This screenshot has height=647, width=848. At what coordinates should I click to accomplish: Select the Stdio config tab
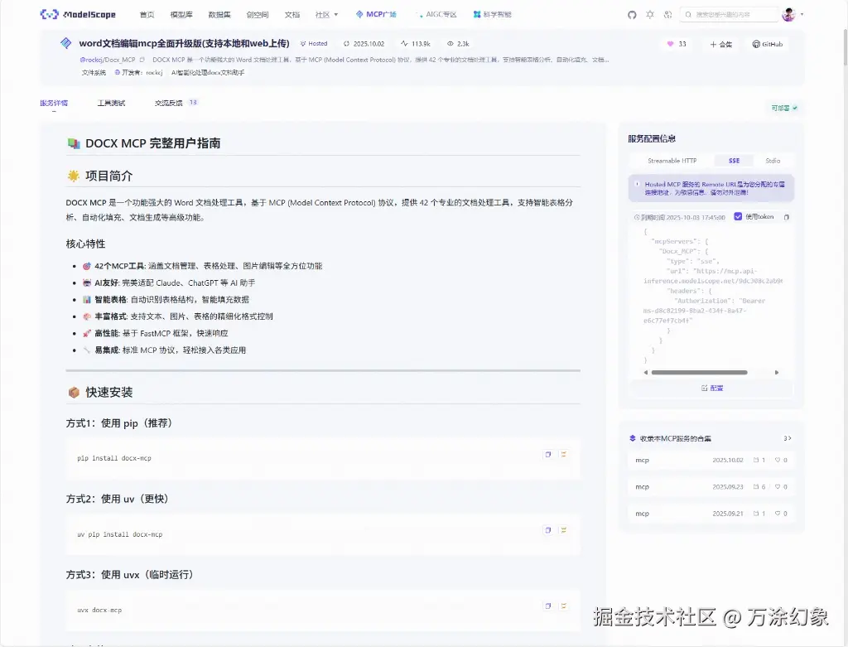click(x=773, y=161)
